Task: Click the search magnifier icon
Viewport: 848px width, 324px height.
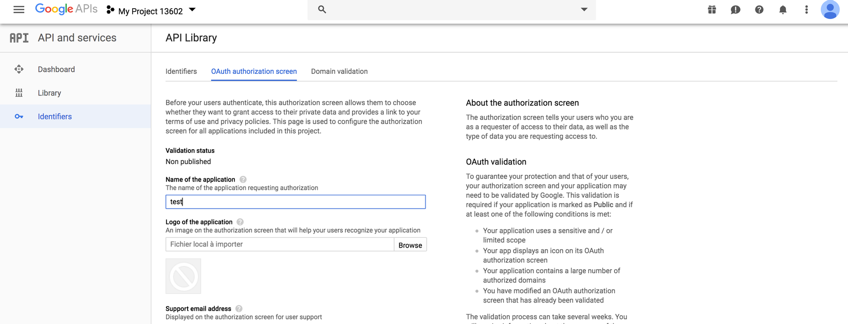Action: click(322, 10)
